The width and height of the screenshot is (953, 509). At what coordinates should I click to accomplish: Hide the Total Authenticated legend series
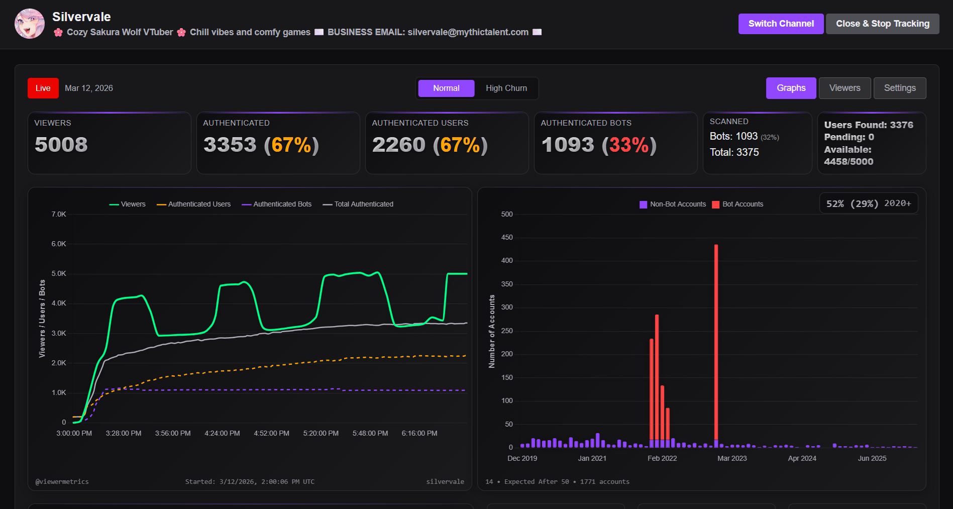(358, 204)
